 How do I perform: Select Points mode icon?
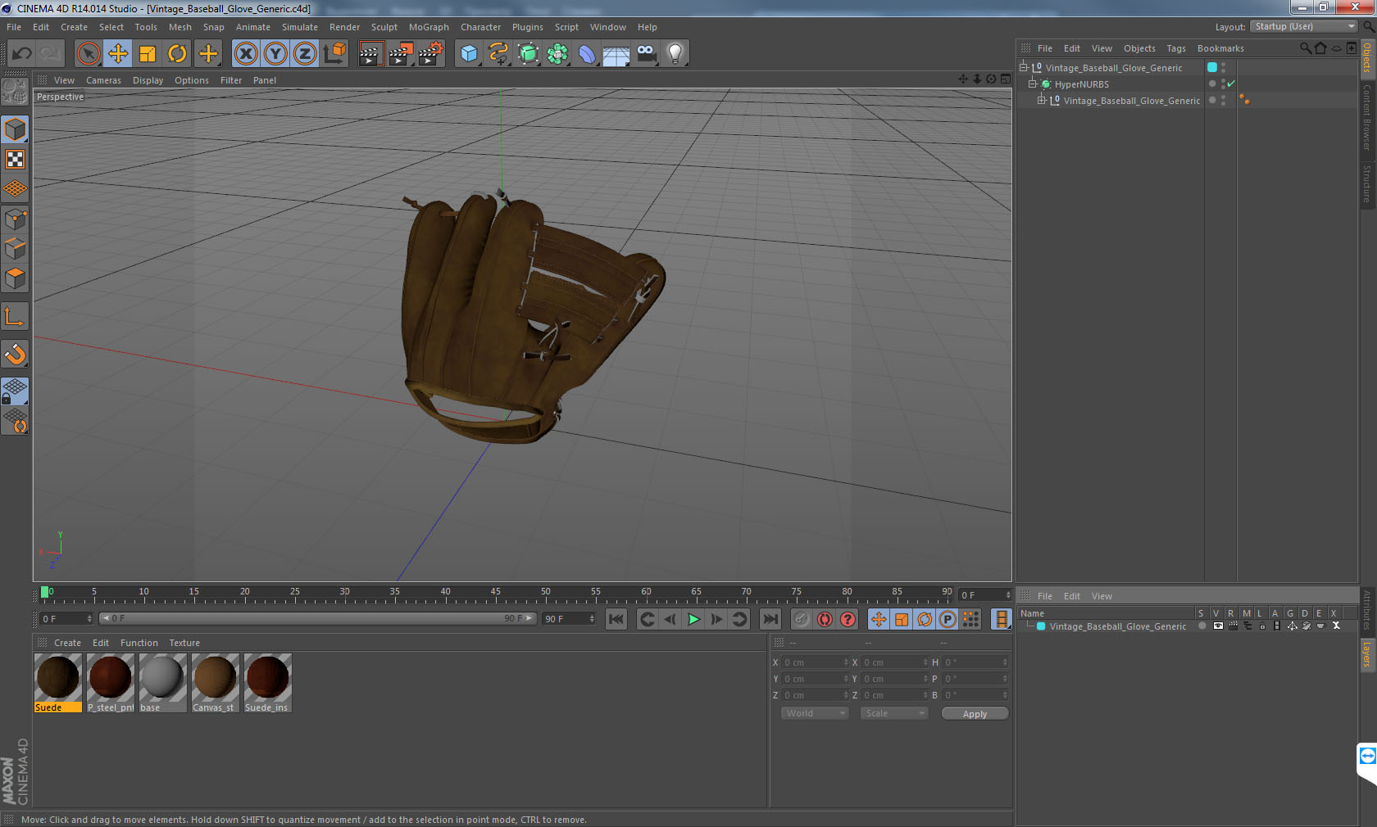coord(16,219)
